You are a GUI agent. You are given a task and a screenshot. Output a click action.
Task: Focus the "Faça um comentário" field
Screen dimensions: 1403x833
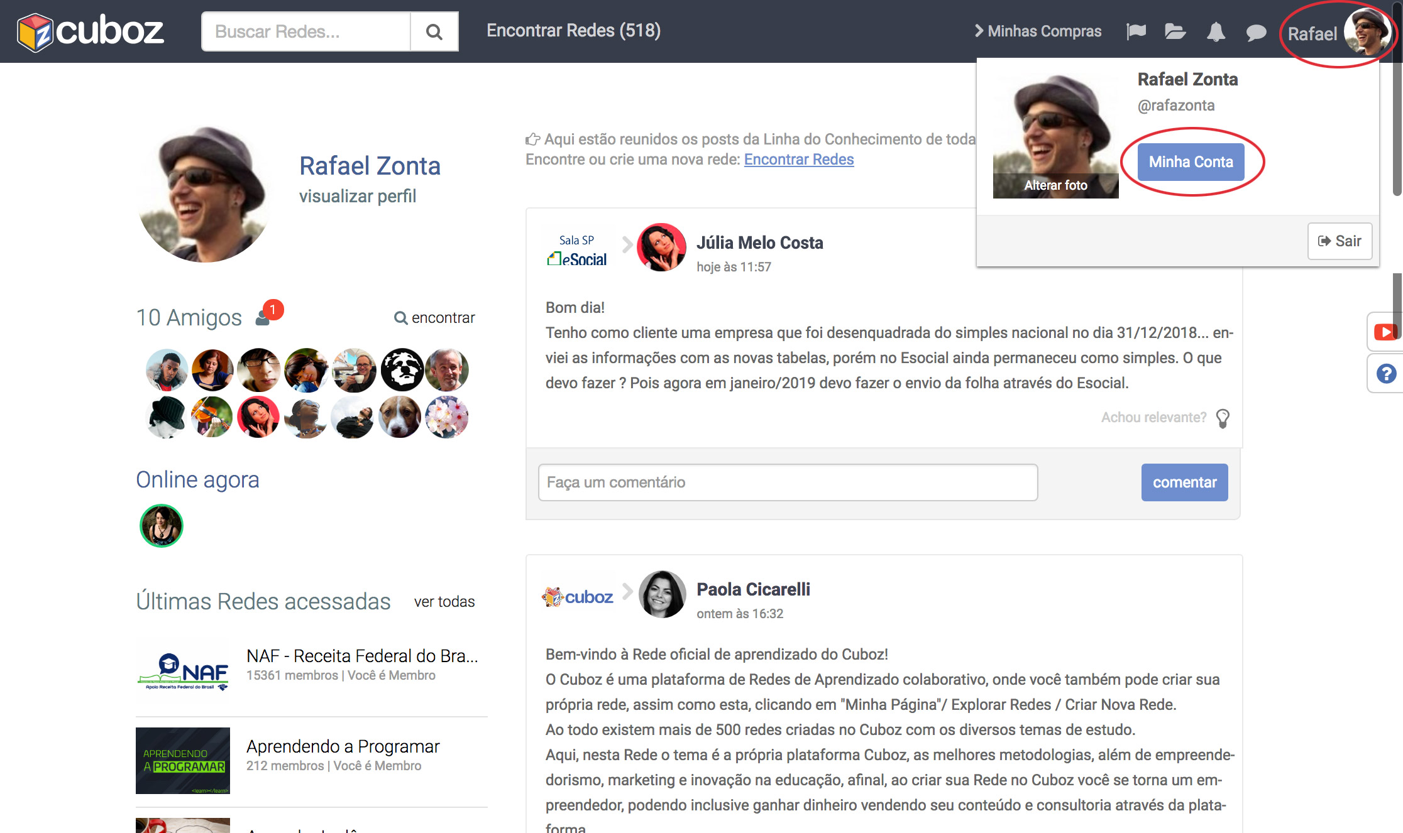[787, 482]
